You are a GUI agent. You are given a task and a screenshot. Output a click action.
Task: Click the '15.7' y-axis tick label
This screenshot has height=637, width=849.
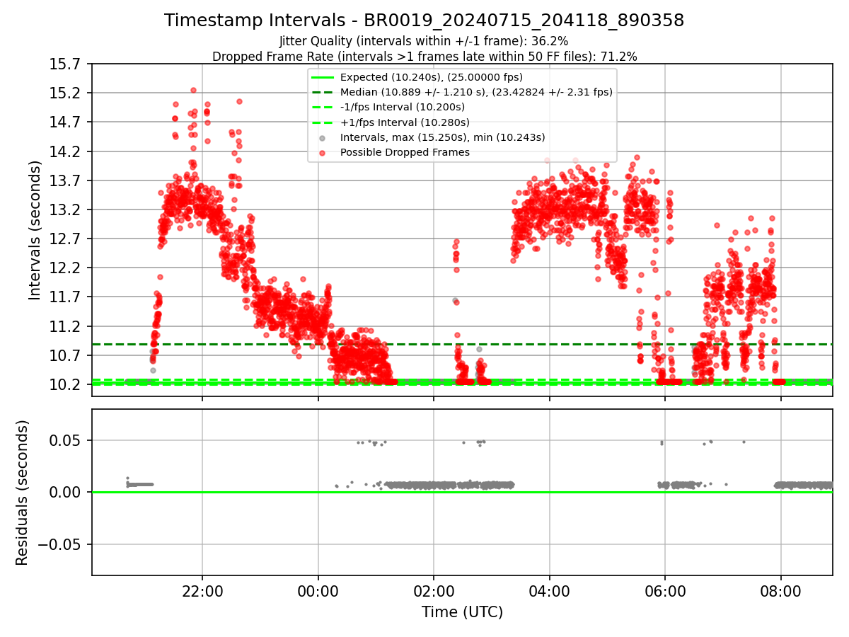66,64
